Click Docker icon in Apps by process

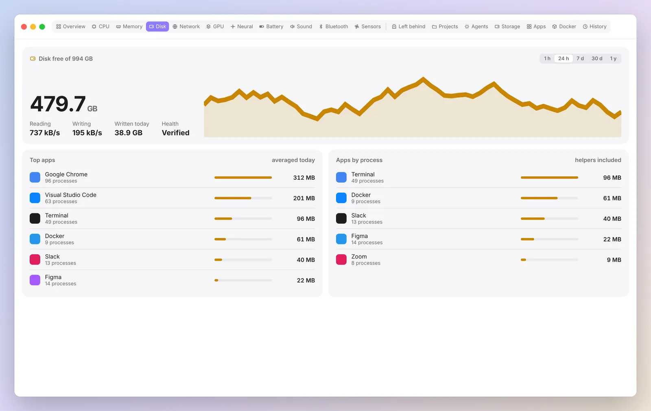[x=341, y=198]
